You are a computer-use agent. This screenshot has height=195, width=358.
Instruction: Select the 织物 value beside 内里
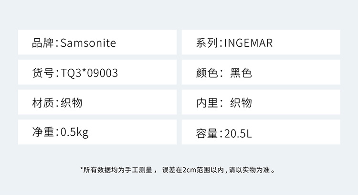point(241,103)
